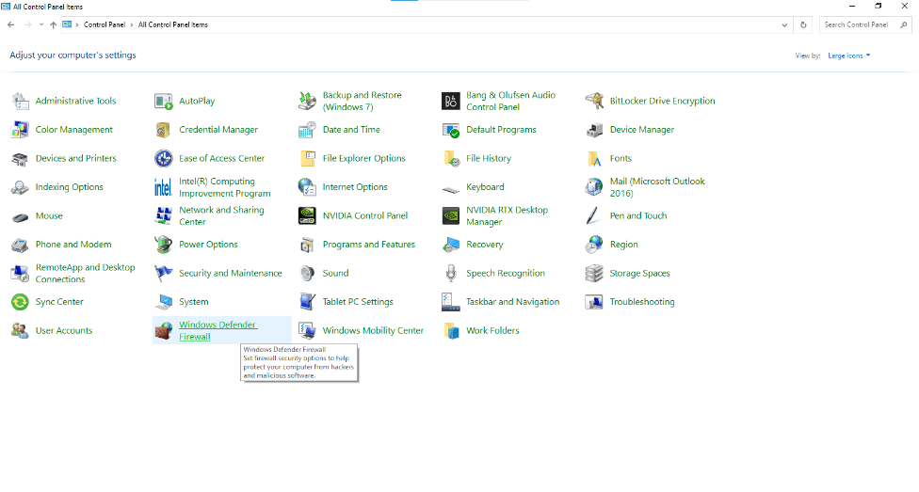This screenshot has width=919, height=492.
Task: Click Control Panel breadcrumb segment
Action: point(105,24)
